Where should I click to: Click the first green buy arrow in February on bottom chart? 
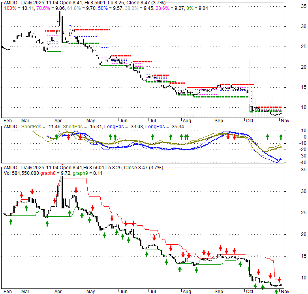(11, 222)
